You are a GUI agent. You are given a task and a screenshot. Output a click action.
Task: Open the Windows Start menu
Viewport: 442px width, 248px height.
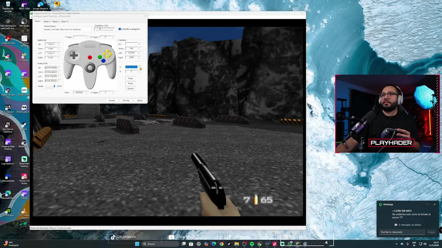tap(137, 244)
